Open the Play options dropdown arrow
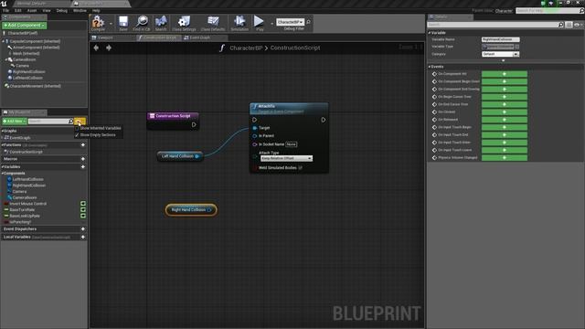 [x=271, y=24]
